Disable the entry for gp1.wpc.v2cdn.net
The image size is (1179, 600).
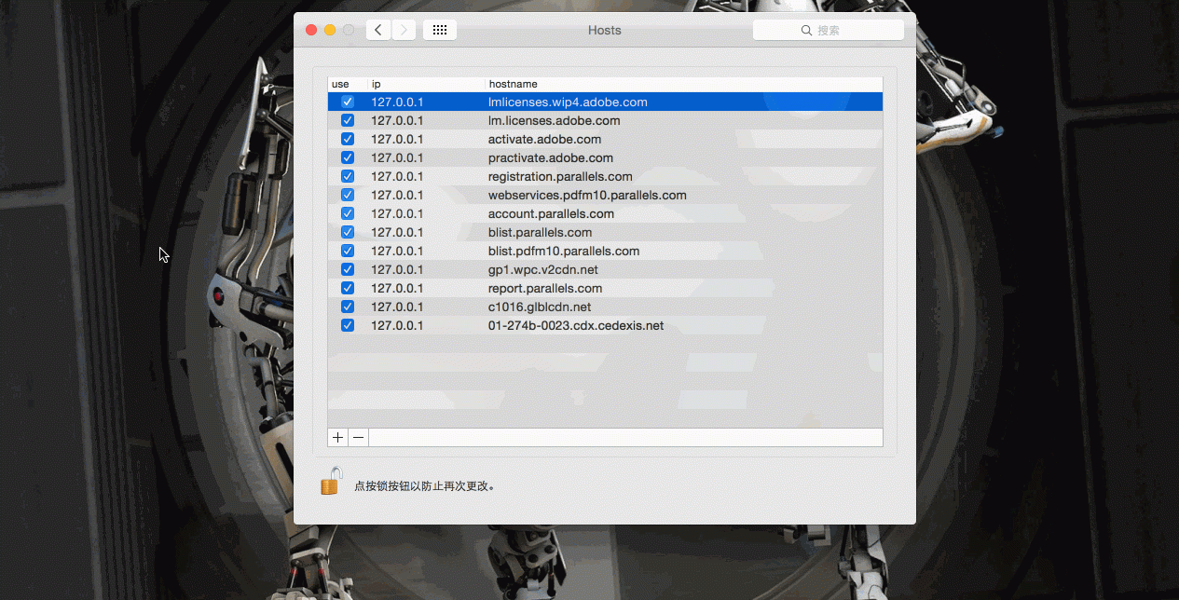point(347,268)
